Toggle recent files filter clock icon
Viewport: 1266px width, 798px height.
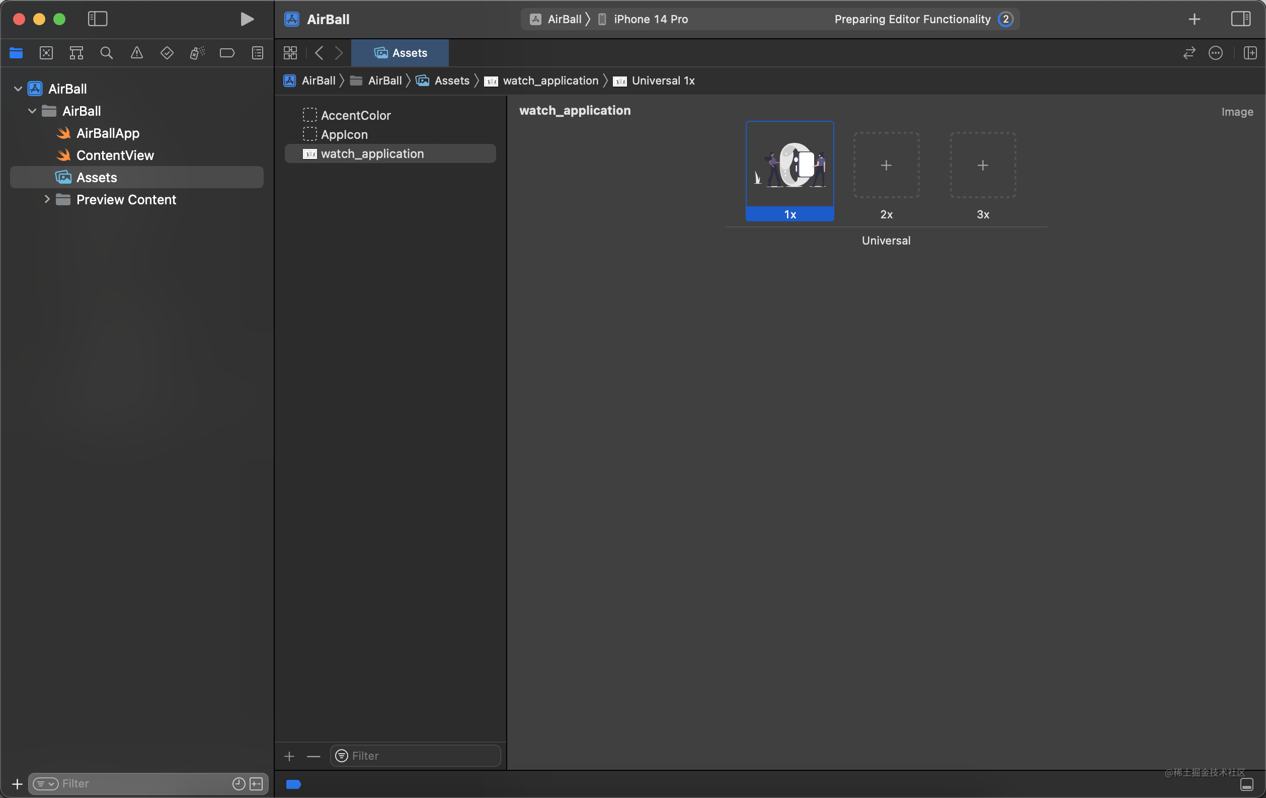coord(239,784)
